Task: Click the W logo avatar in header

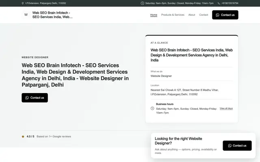Action: point(26,15)
